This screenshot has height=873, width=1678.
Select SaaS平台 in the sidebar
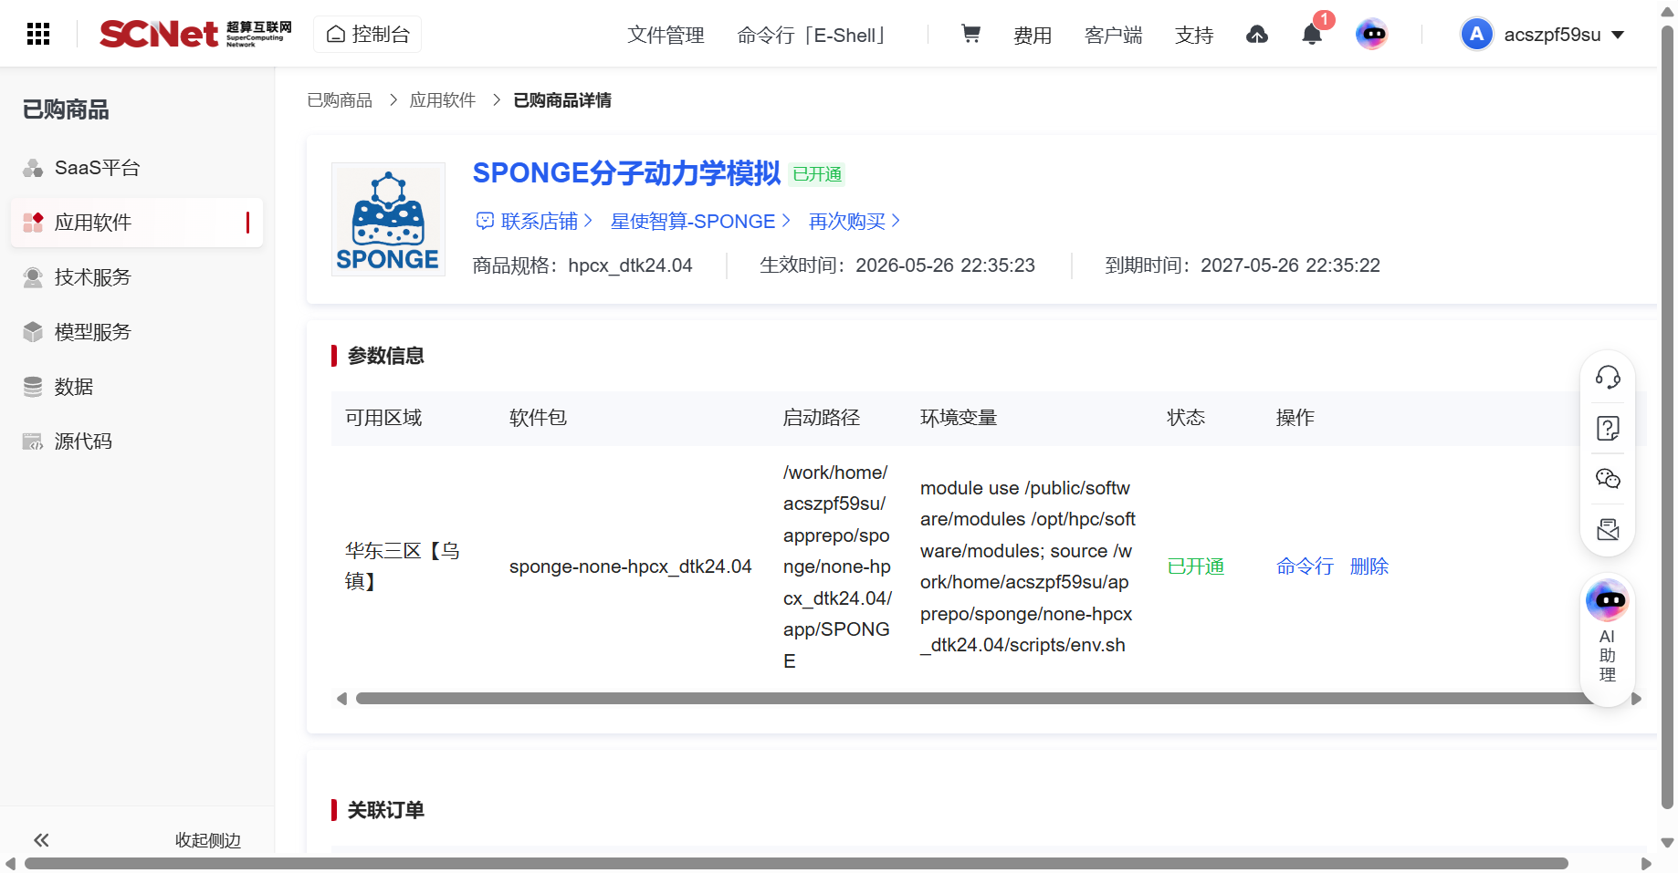pyautogui.click(x=137, y=168)
